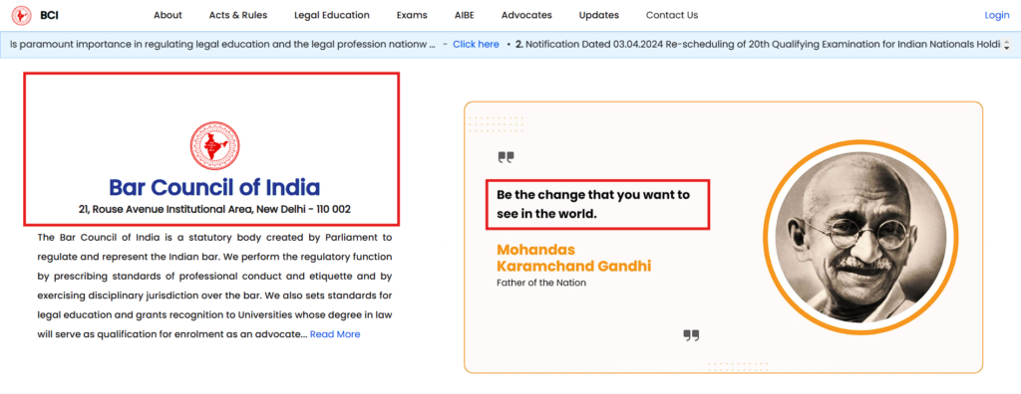
Task: Open the AIBE menu item
Action: (x=465, y=15)
